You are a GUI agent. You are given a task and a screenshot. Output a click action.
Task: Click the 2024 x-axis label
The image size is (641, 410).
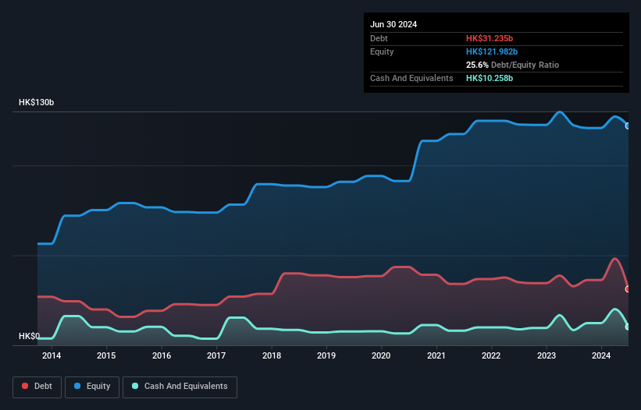tap(601, 355)
